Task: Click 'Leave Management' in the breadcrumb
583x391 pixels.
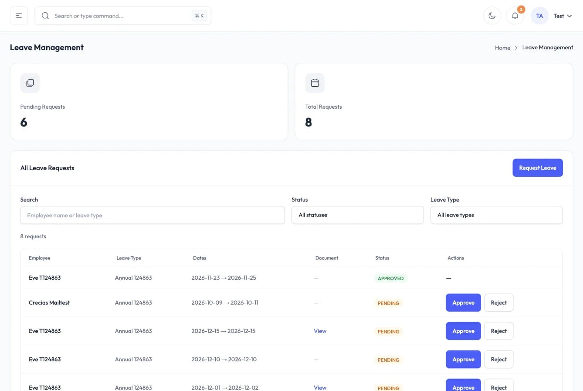Action: [x=548, y=48]
